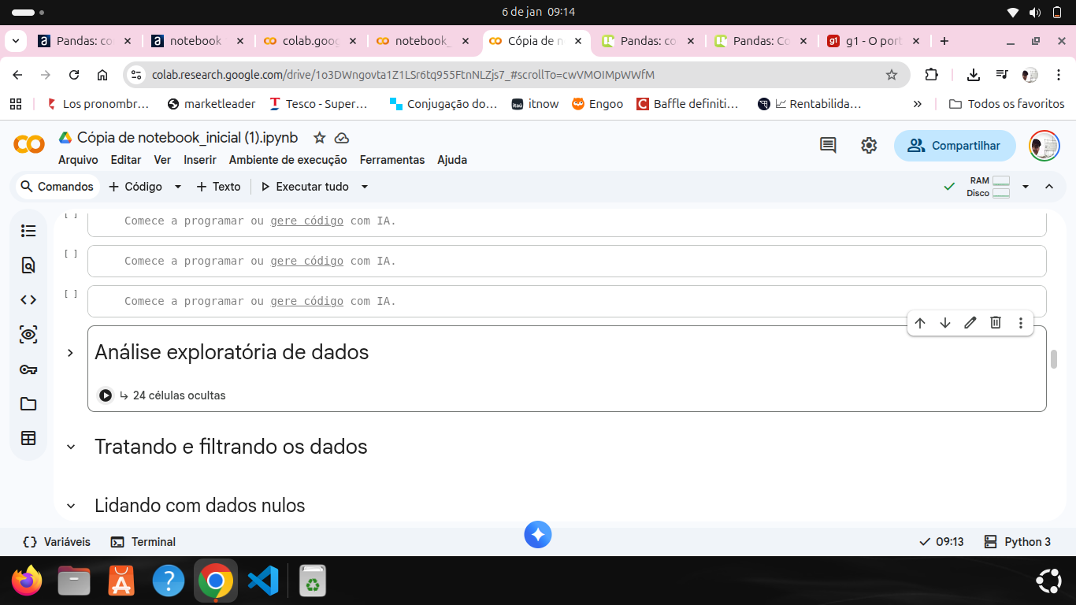Delete the selected cell using the trash icon
Screen dimensions: 1076x605
[996, 322]
